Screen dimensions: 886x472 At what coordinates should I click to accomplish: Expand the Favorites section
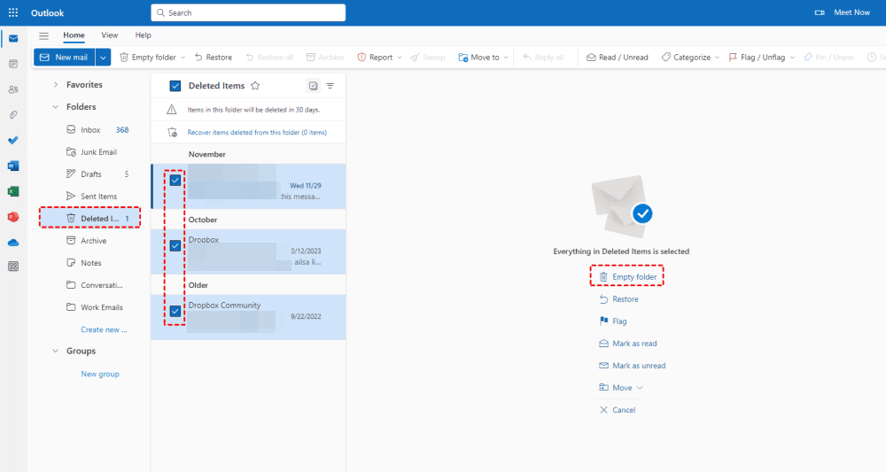56,85
